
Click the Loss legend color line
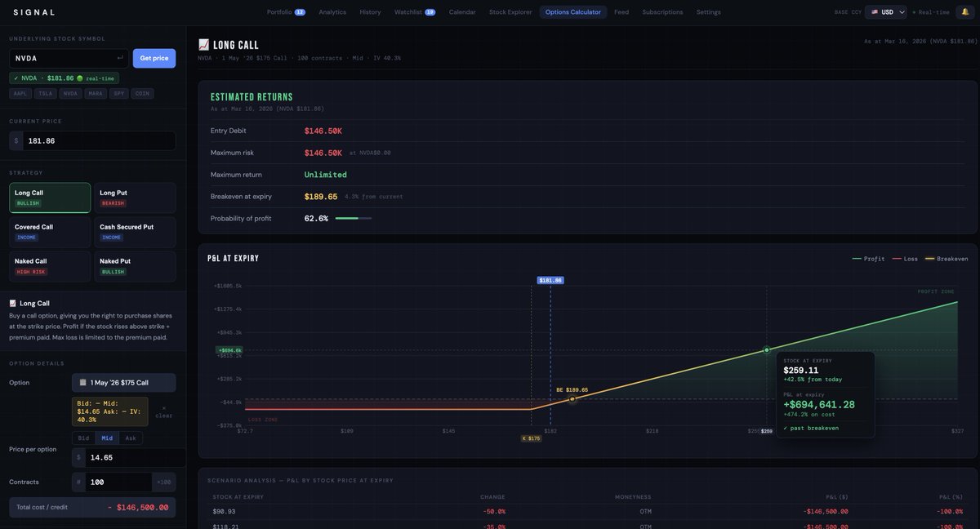[896, 259]
